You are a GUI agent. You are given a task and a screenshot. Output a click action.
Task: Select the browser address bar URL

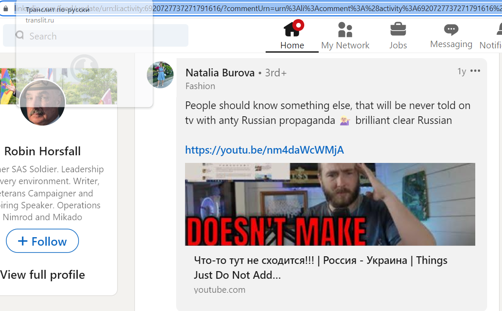point(258,8)
